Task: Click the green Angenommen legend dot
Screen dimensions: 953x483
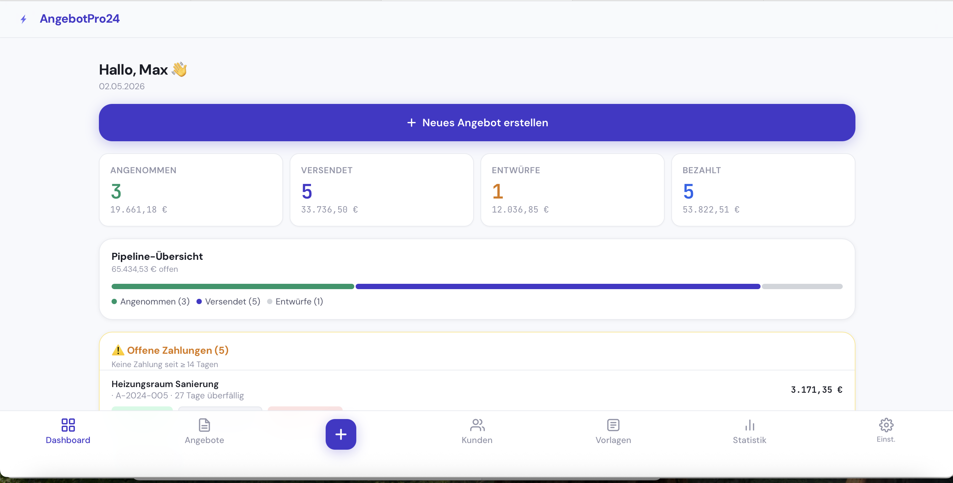Action: click(114, 302)
